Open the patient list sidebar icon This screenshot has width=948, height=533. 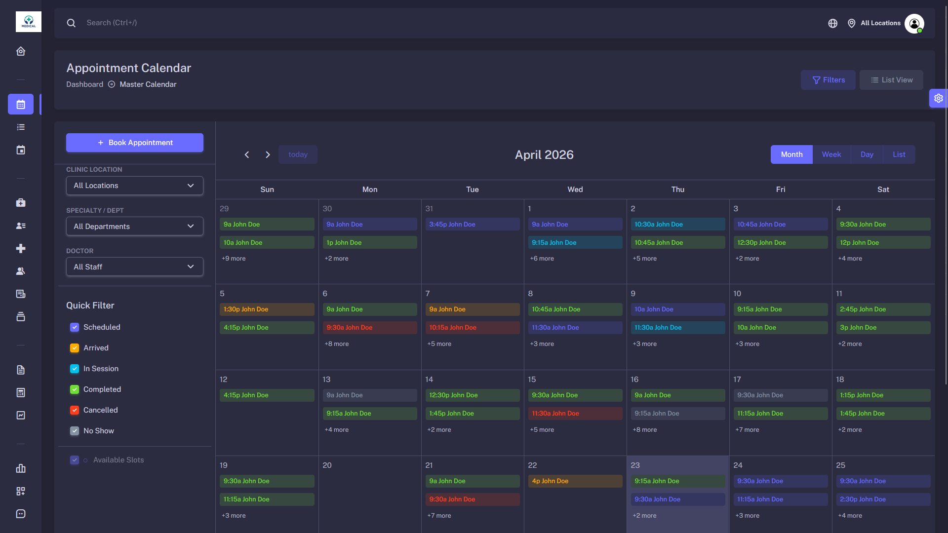(21, 226)
